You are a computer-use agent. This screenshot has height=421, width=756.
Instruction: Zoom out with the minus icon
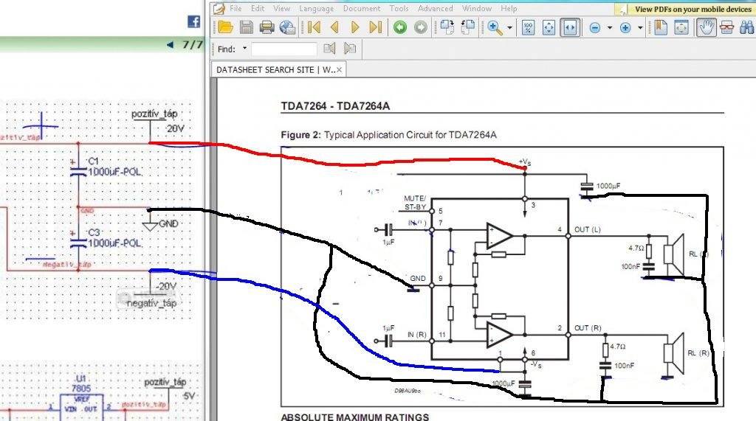[x=595, y=28]
